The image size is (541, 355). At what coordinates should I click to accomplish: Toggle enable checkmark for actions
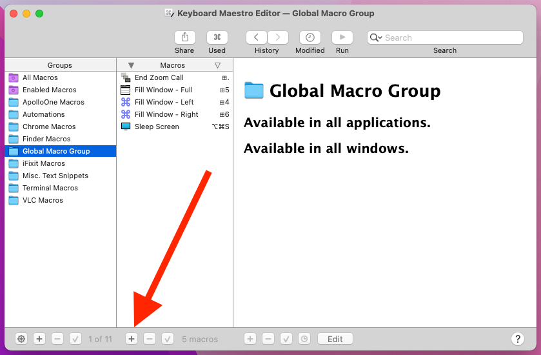coord(286,339)
